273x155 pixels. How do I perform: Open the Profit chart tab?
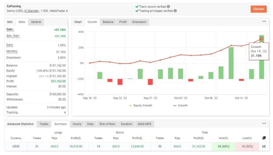pos(123,22)
